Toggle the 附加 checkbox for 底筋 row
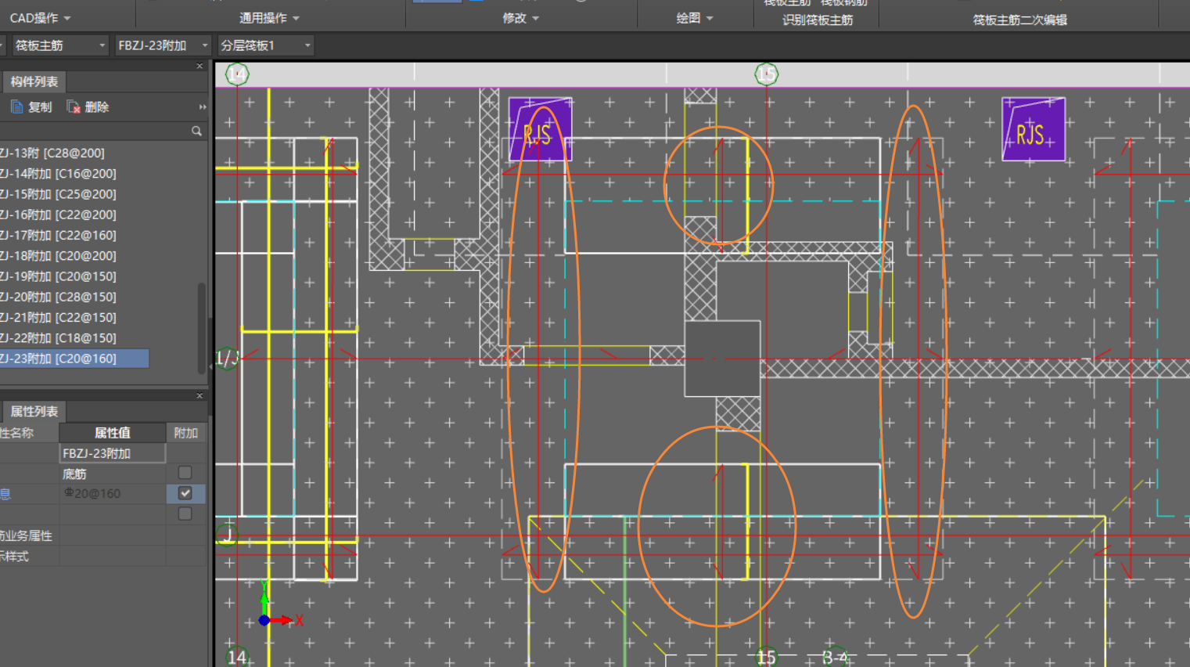This screenshot has width=1190, height=667. tap(185, 473)
